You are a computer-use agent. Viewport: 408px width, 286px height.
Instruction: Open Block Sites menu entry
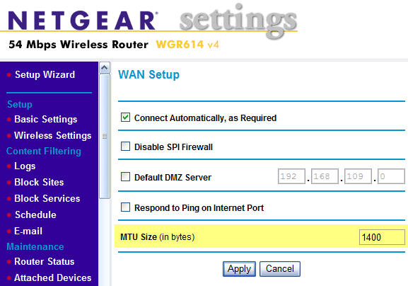[39, 183]
